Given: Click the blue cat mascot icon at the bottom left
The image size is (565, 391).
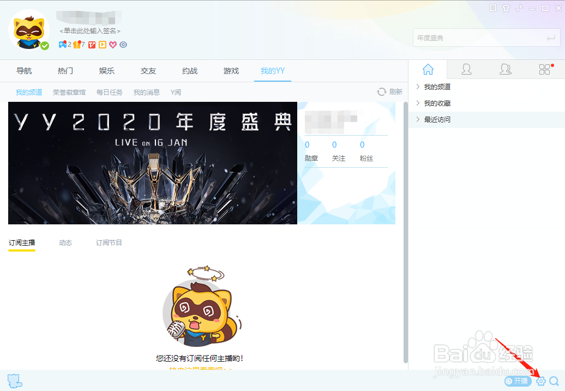Looking at the screenshot, I should (x=15, y=381).
